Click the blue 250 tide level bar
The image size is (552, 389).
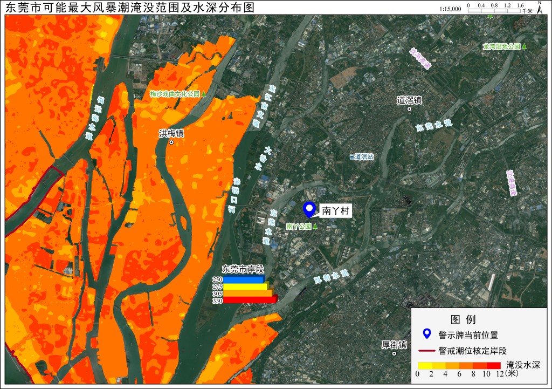point(244,279)
